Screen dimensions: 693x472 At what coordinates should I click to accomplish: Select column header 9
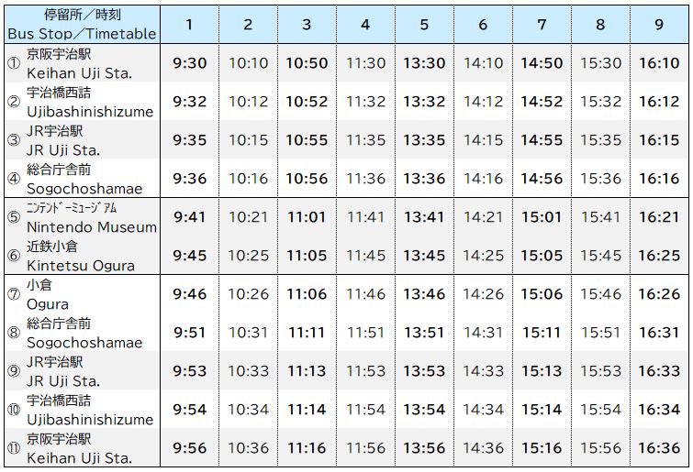point(659,24)
